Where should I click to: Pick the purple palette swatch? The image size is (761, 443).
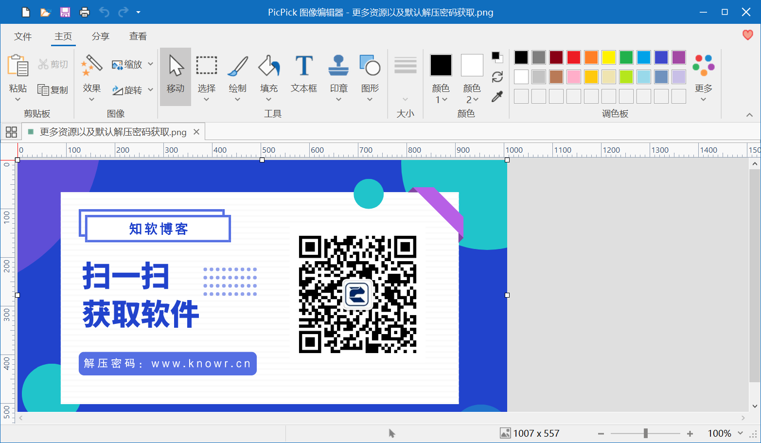pos(679,57)
